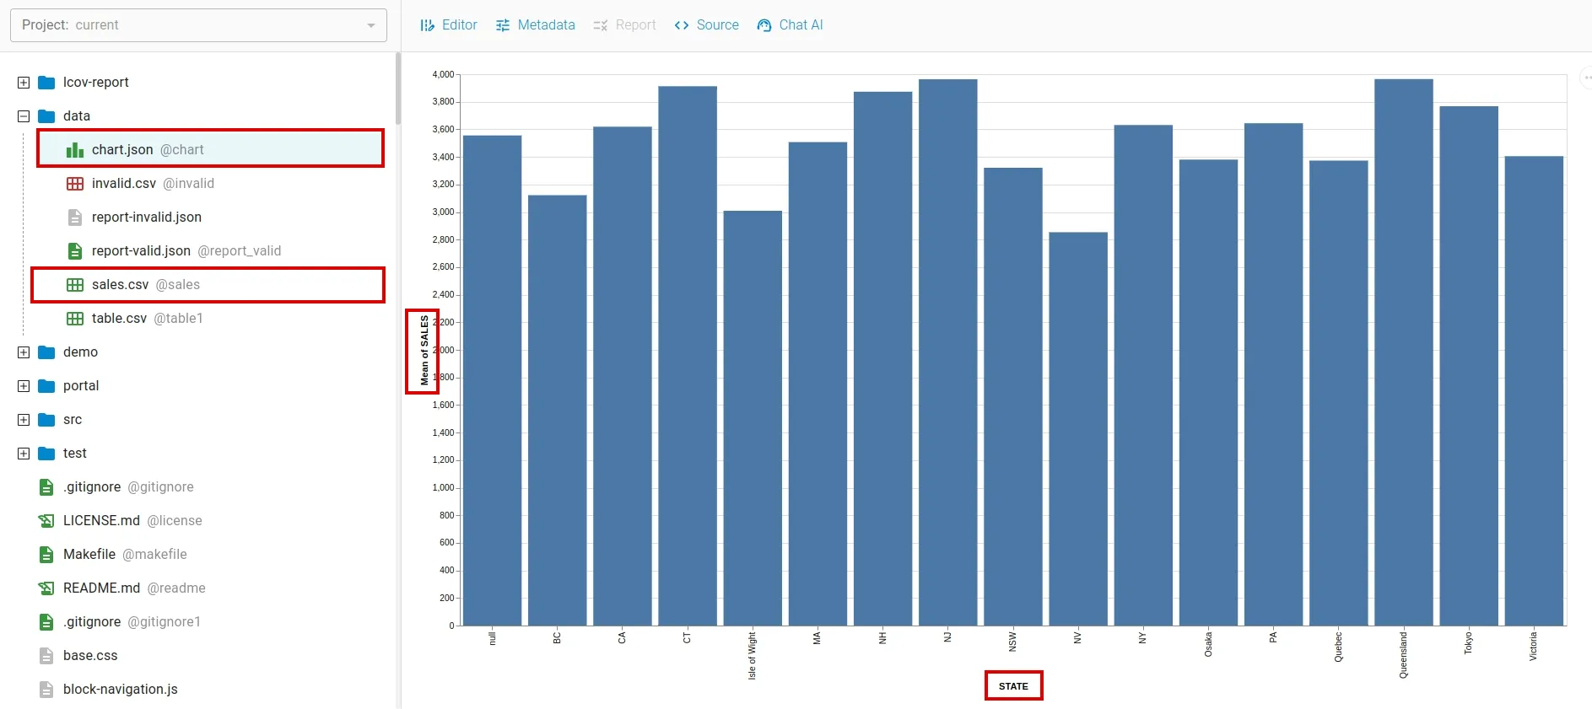Click the Victoria axis label

(1533, 646)
